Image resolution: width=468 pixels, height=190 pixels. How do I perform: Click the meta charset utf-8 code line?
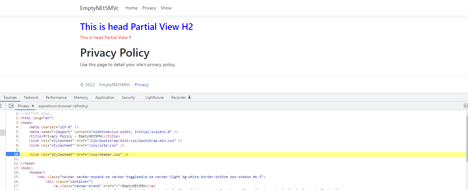pos(54,127)
